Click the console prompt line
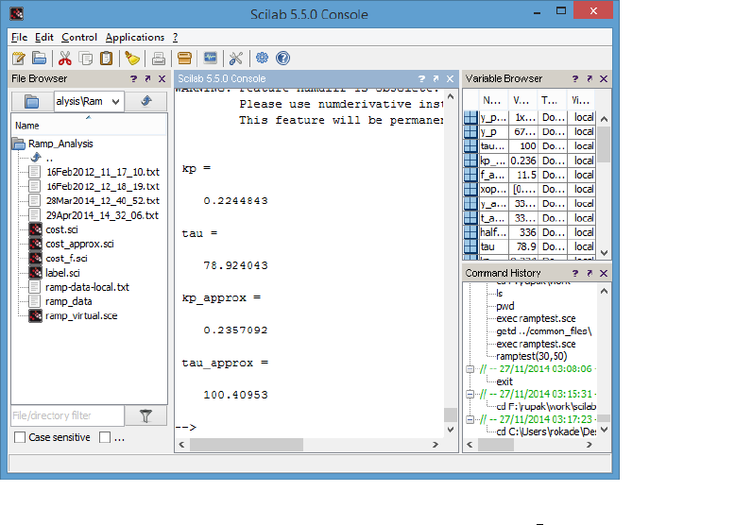This screenshot has height=525, width=735. pos(309,427)
